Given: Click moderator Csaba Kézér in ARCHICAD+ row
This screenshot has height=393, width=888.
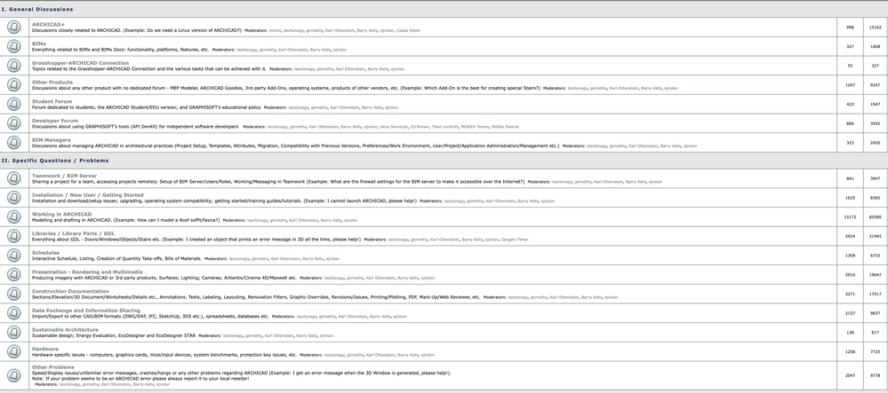Looking at the screenshot, I should pos(408,30).
